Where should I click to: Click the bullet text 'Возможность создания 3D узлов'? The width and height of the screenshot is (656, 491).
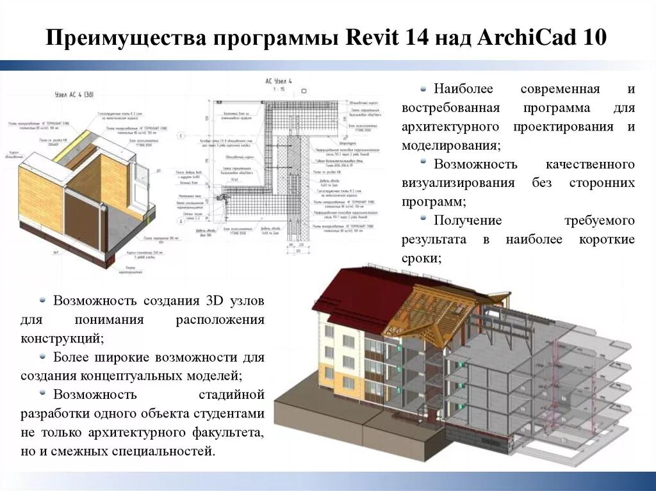click(x=143, y=319)
